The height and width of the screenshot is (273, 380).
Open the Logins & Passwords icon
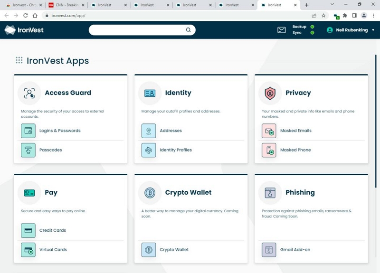28,131
